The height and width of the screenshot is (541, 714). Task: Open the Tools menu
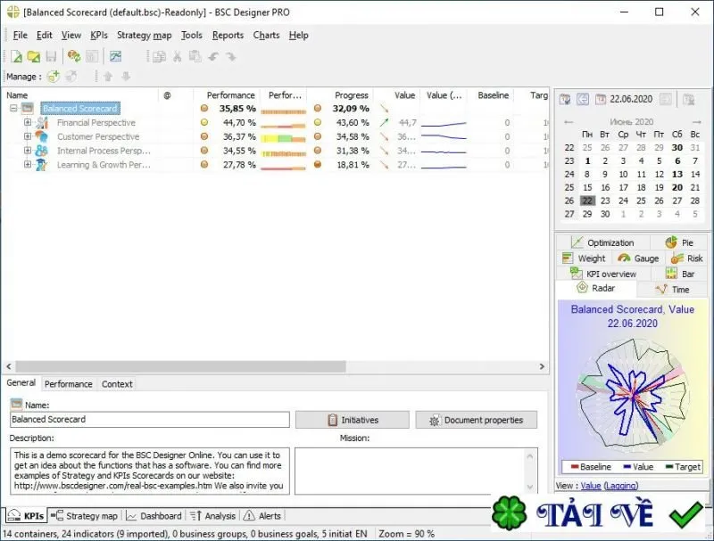pos(191,35)
